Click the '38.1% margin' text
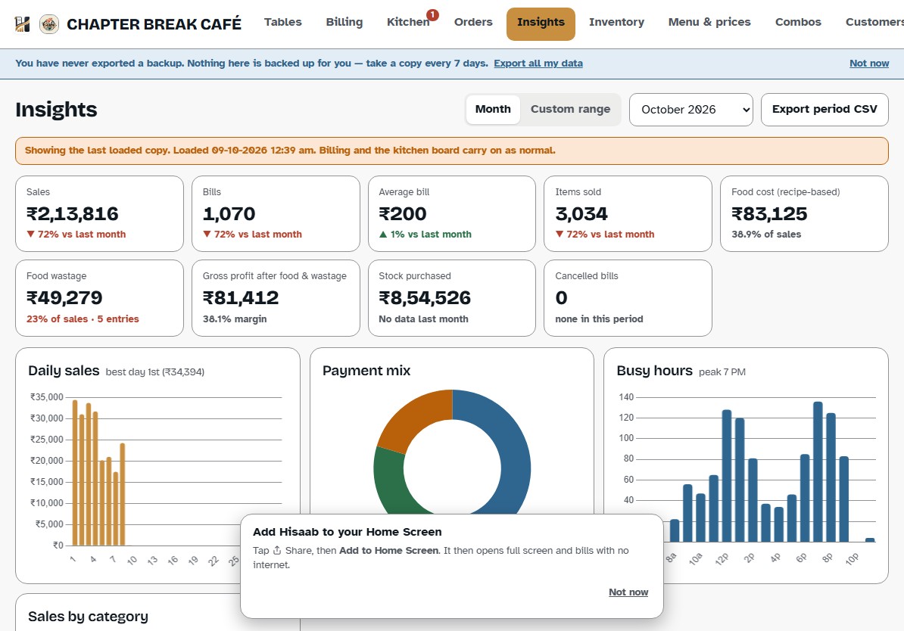 235,319
